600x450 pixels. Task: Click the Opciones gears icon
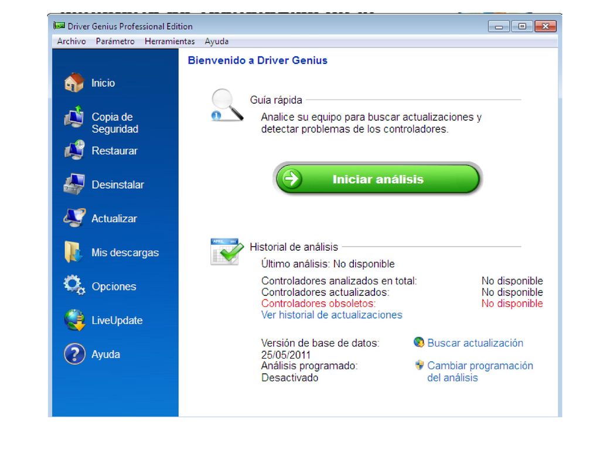click(x=74, y=285)
